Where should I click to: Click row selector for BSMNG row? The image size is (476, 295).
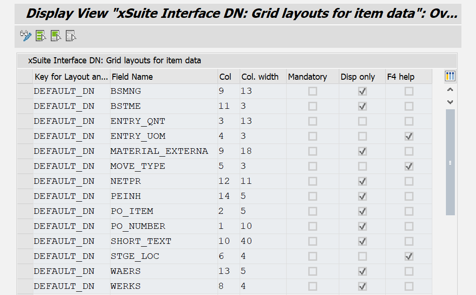coord(25,91)
